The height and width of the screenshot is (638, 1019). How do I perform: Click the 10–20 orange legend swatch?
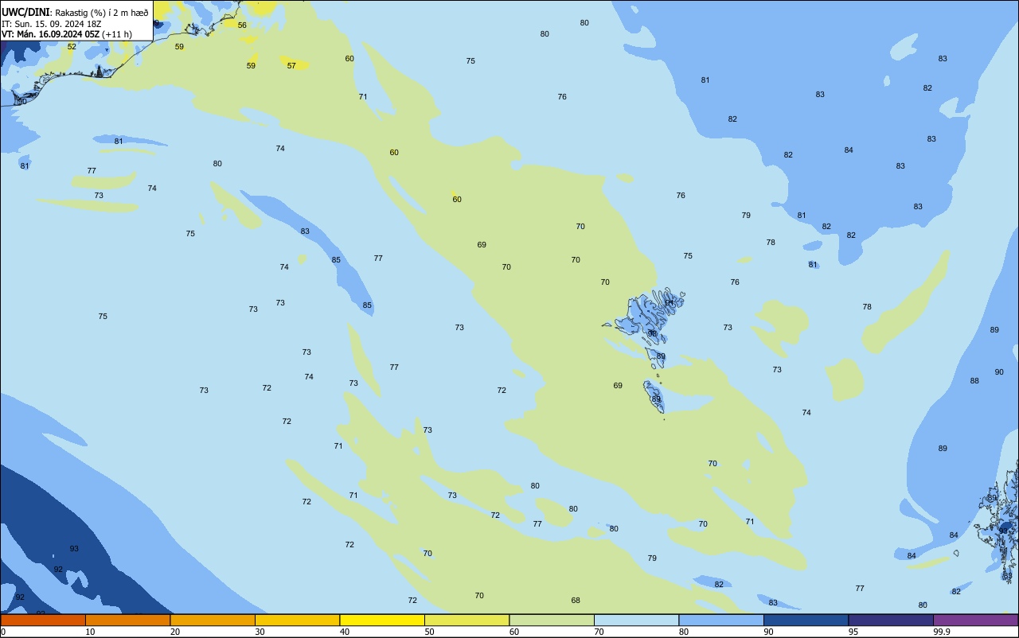[x=127, y=620]
